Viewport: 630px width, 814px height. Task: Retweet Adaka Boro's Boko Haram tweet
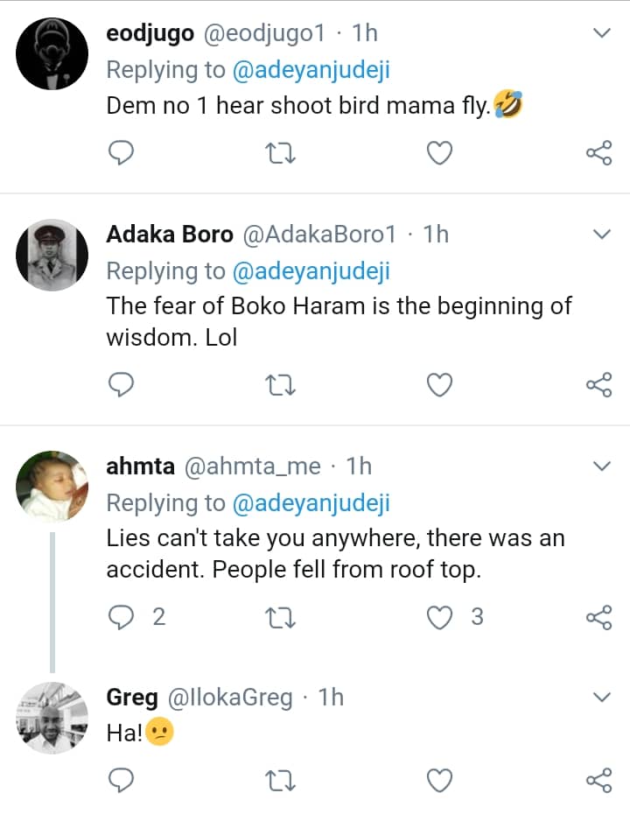pos(280,384)
